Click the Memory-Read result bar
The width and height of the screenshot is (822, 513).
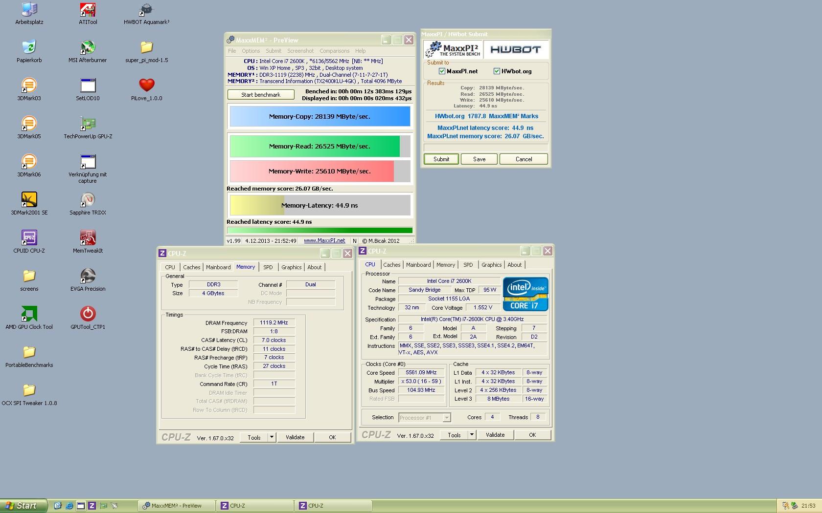(x=320, y=147)
